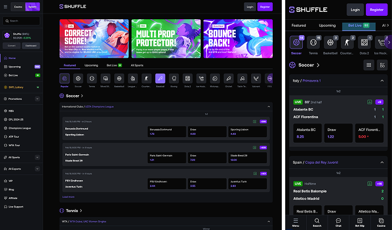Select the highlighted Baseball icon
Viewport: 392px width, 230px height.
[160, 79]
